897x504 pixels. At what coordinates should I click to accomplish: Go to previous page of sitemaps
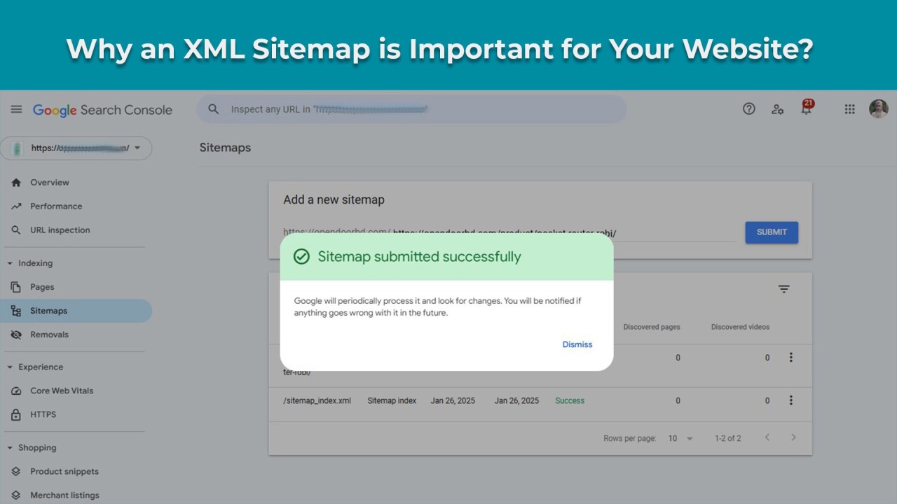tap(767, 437)
